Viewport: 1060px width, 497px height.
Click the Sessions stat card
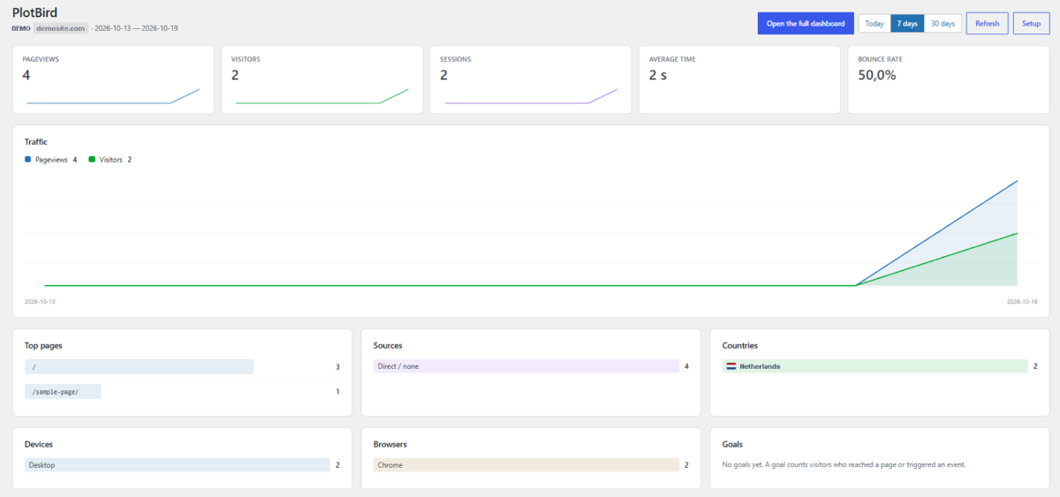pyautogui.click(x=530, y=79)
